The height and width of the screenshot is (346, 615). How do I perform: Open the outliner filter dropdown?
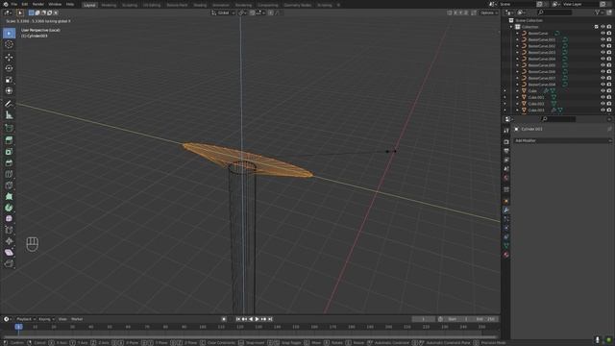(599, 12)
